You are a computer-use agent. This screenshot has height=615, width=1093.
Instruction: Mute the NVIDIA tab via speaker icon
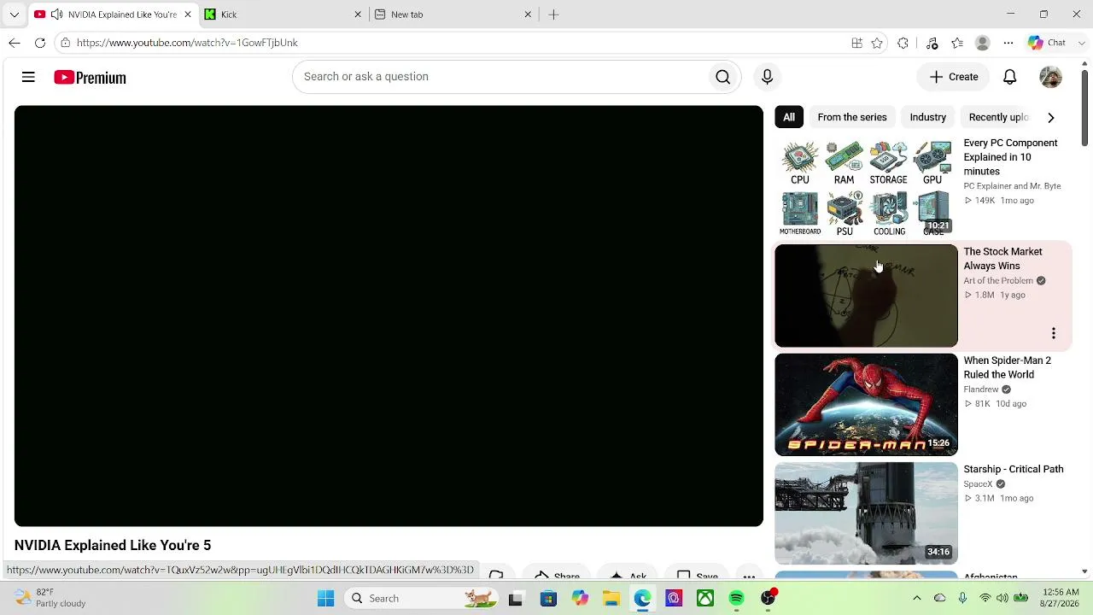point(56,15)
